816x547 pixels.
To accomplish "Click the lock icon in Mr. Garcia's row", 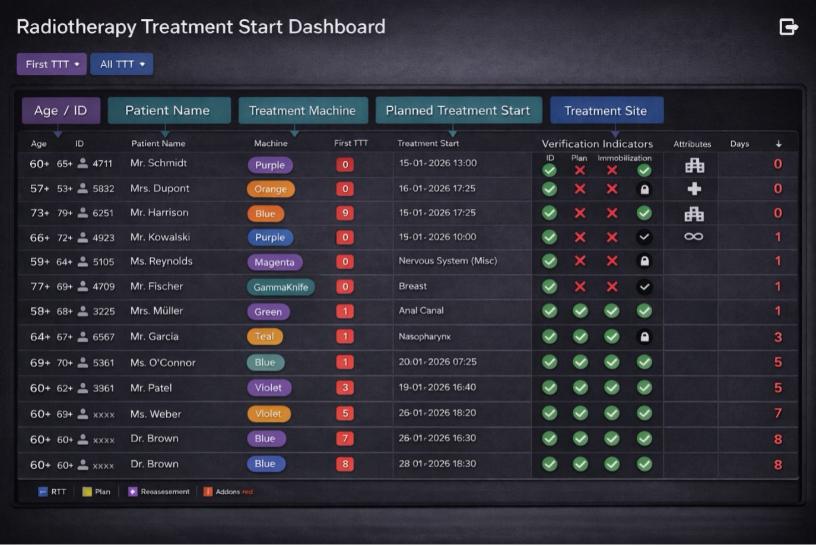I will [644, 337].
